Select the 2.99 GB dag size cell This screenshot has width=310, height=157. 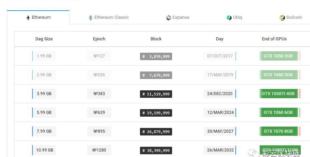point(44,75)
